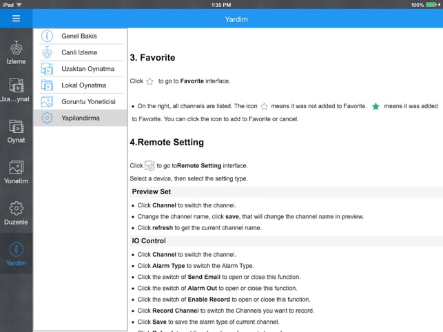Tap the Wi-Fi status icon
The width and height of the screenshot is (443, 332).
coord(19,5)
